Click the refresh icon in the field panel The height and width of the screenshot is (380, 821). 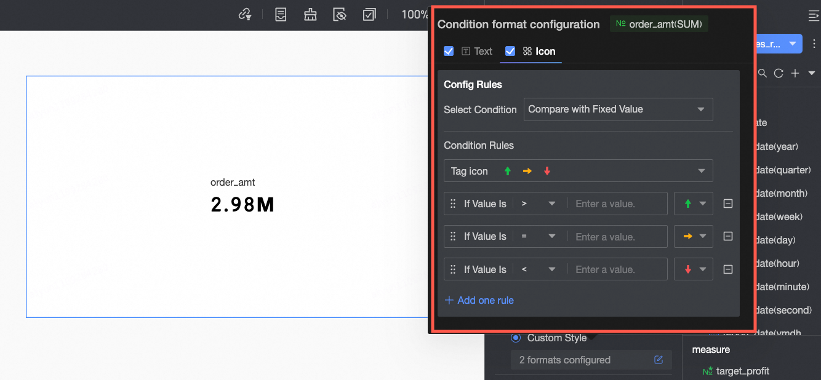click(779, 73)
